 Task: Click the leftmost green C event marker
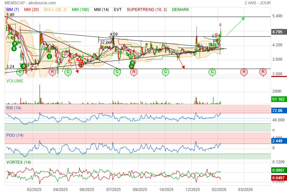(x=20, y=72)
